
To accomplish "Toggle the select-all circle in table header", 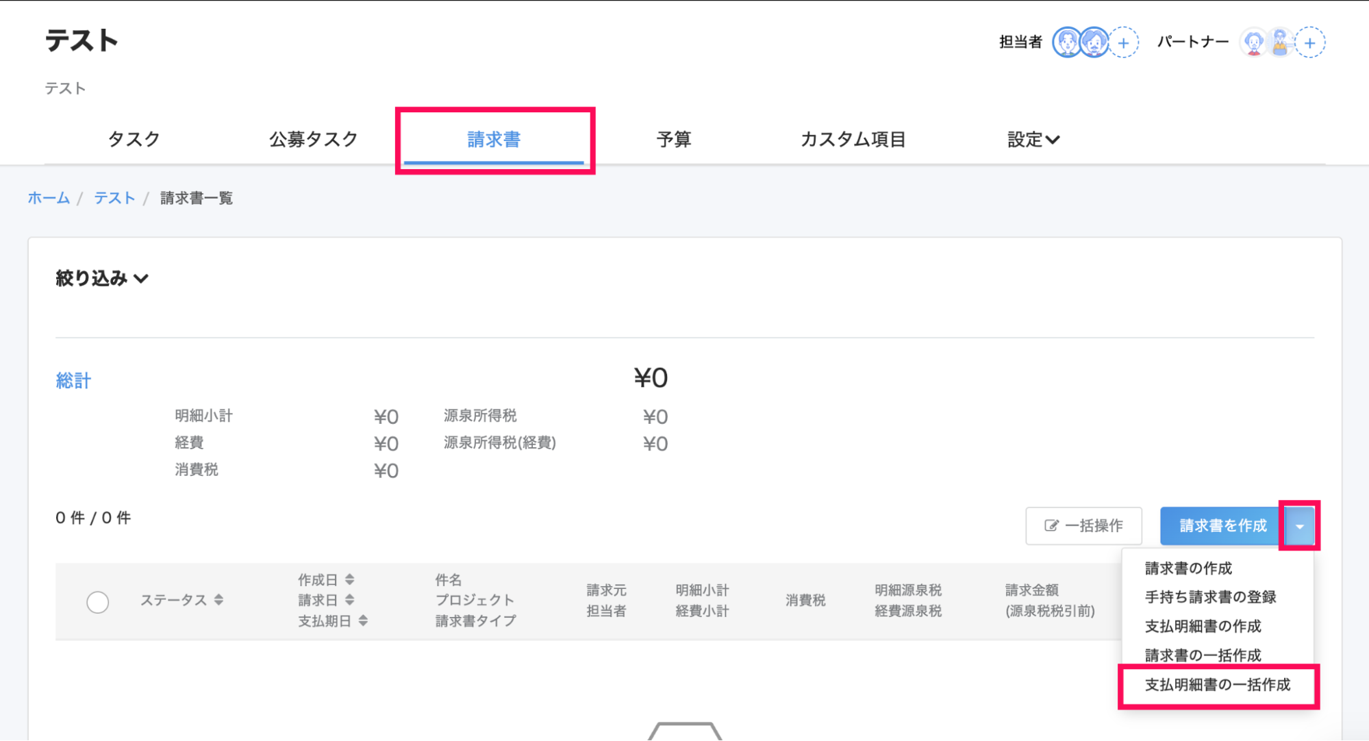I will tap(98, 602).
